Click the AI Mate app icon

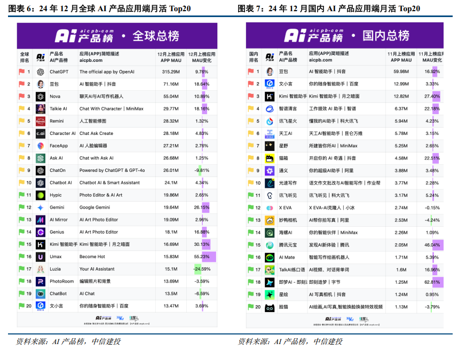pos(270,257)
